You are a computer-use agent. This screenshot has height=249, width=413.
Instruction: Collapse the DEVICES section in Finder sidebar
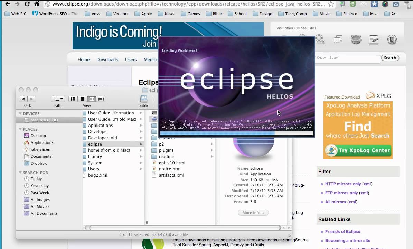point(20,113)
